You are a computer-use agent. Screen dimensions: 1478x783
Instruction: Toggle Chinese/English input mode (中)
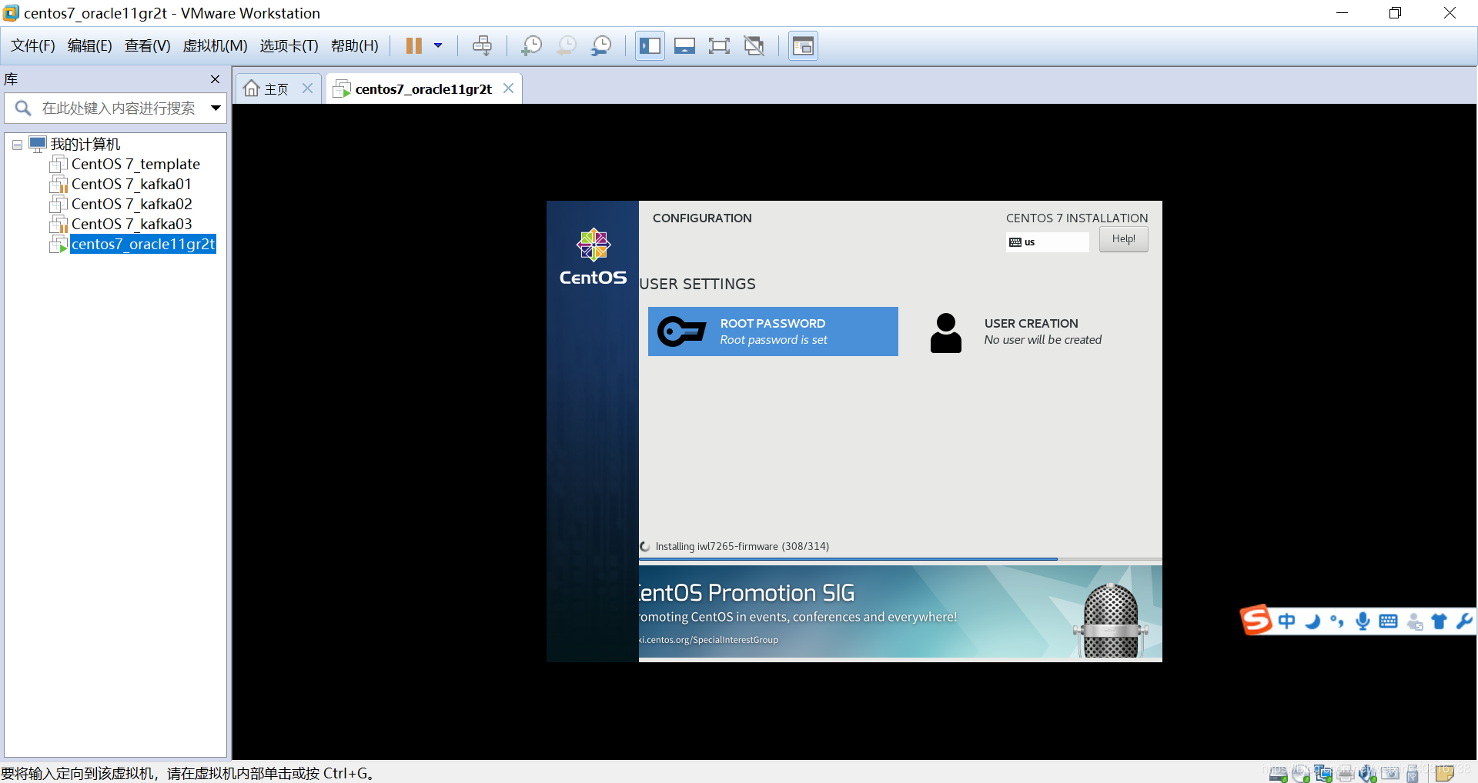tap(1286, 621)
